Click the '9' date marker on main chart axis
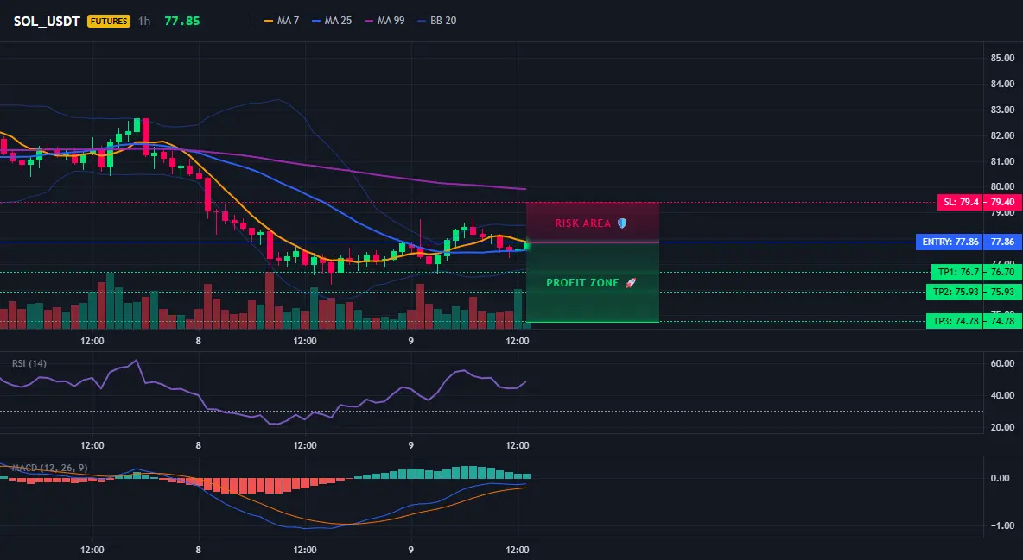Screen dimensions: 1023x560 click(411, 341)
